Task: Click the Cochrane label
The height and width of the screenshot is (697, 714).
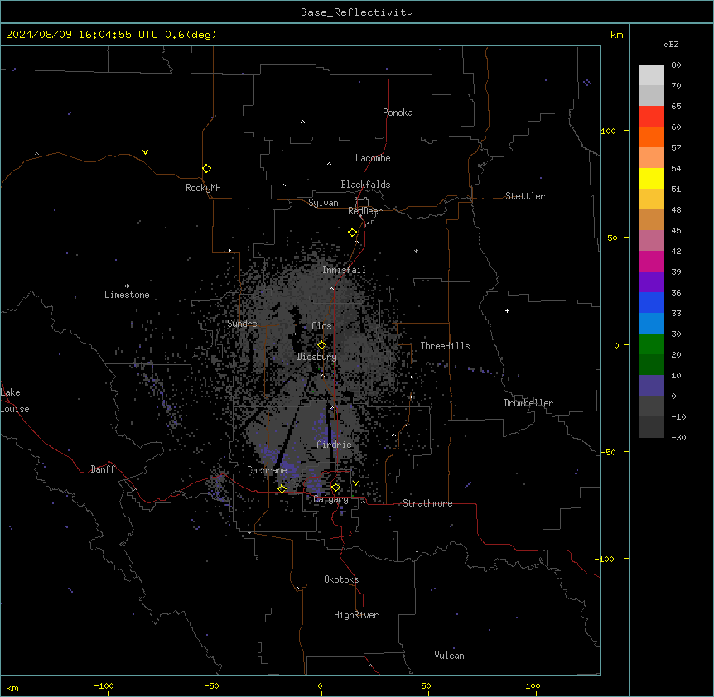Action: (x=267, y=470)
